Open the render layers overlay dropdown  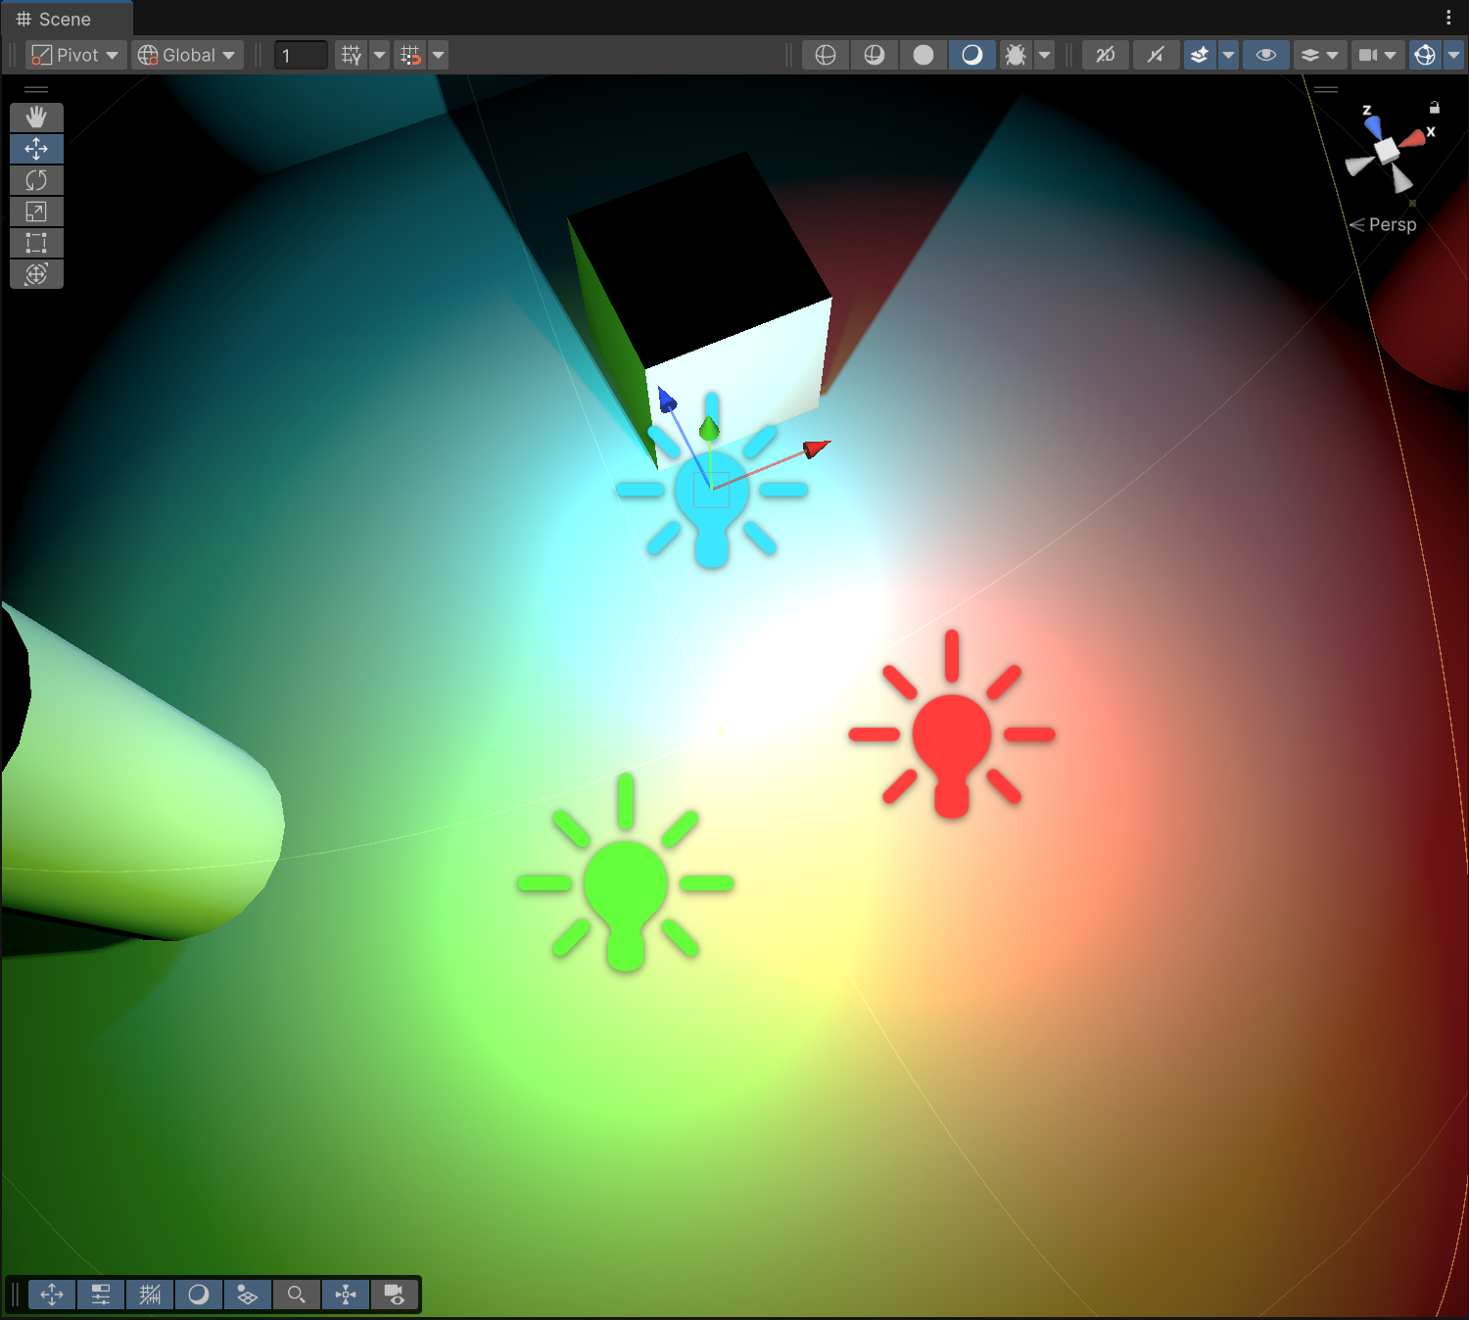pyautogui.click(x=1319, y=55)
